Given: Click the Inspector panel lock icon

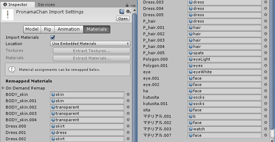Looking at the screenshot, I should 127,5.
